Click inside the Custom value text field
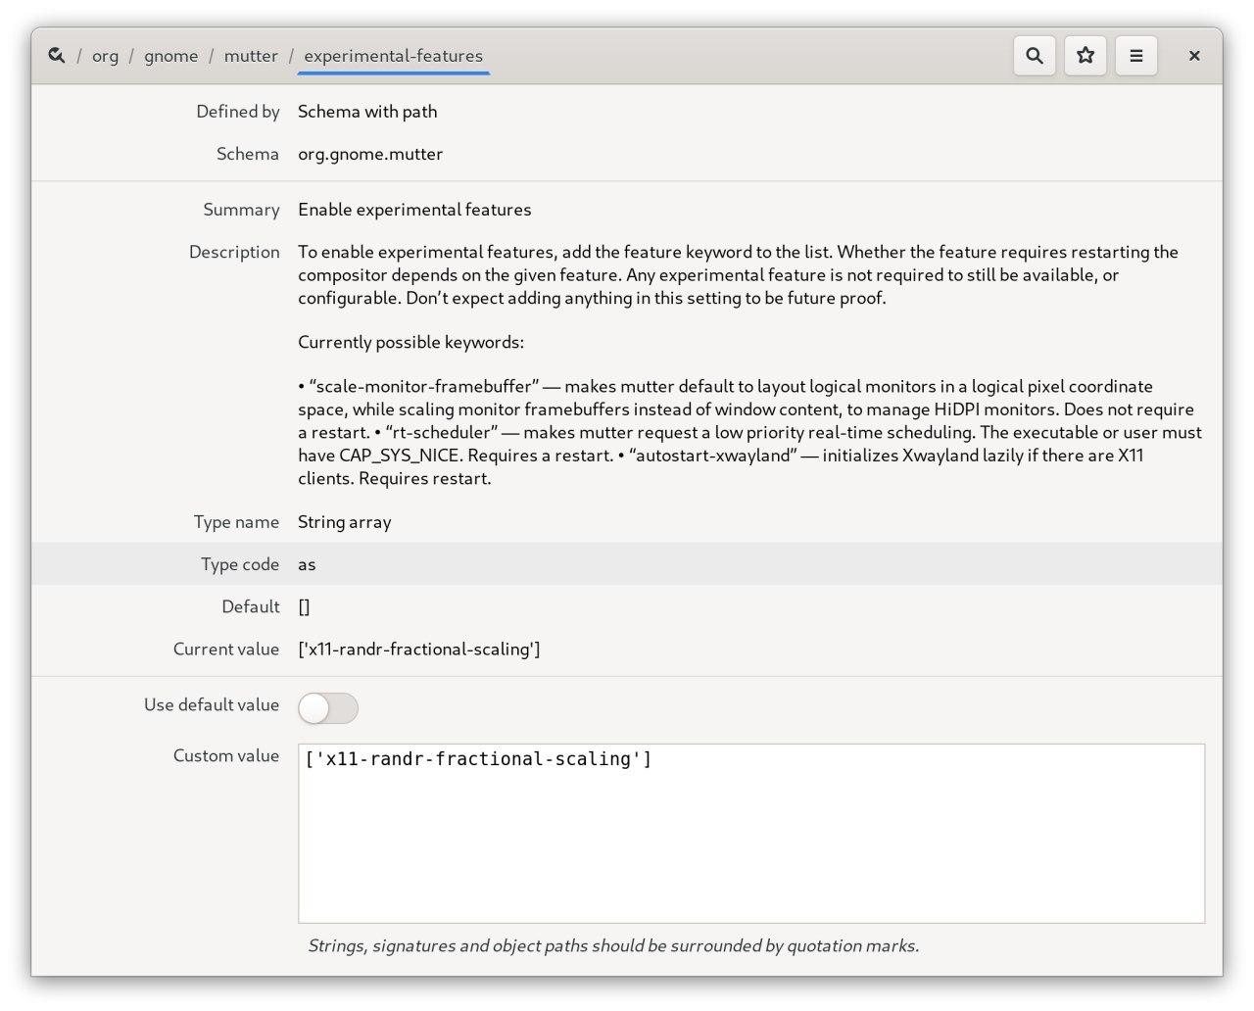 [x=751, y=834]
